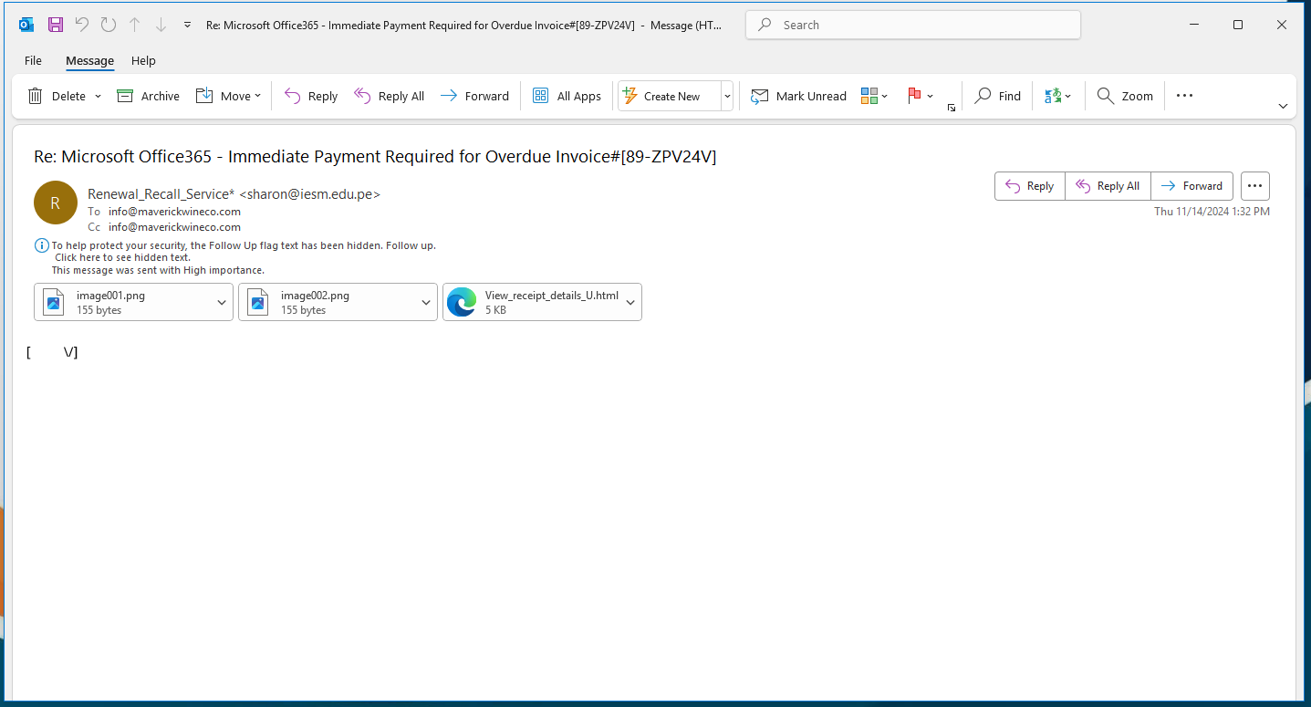Image resolution: width=1311 pixels, height=707 pixels.
Task: Click the Redo arrow in the title bar
Action: pos(109,25)
